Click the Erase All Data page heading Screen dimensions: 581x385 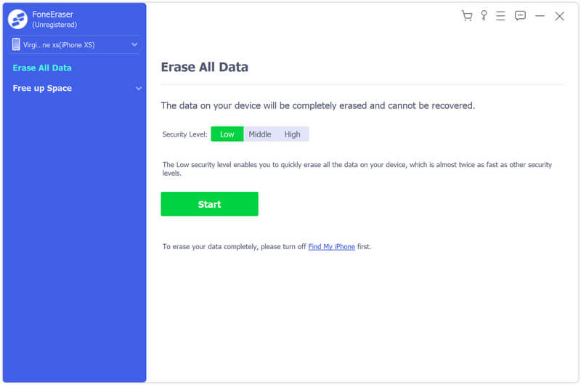204,68
